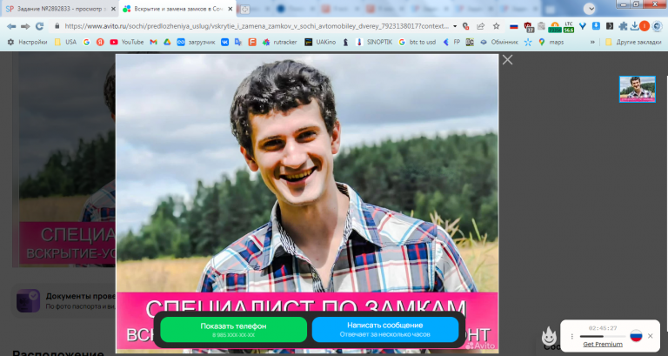Expand the address bar dropdown arrow
Image resolution: width=668 pixels, height=356 pixels.
click(x=455, y=26)
